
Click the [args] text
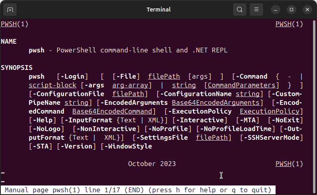tap(200, 76)
